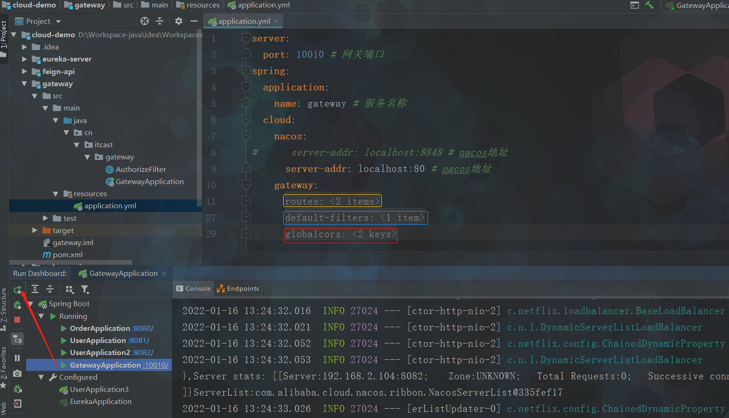Expand the target folder
729x418 pixels.
point(35,230)
